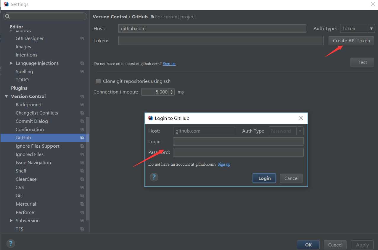378x250 pixels.
Task: Open the Images settings page
Action: pos(23,47)
